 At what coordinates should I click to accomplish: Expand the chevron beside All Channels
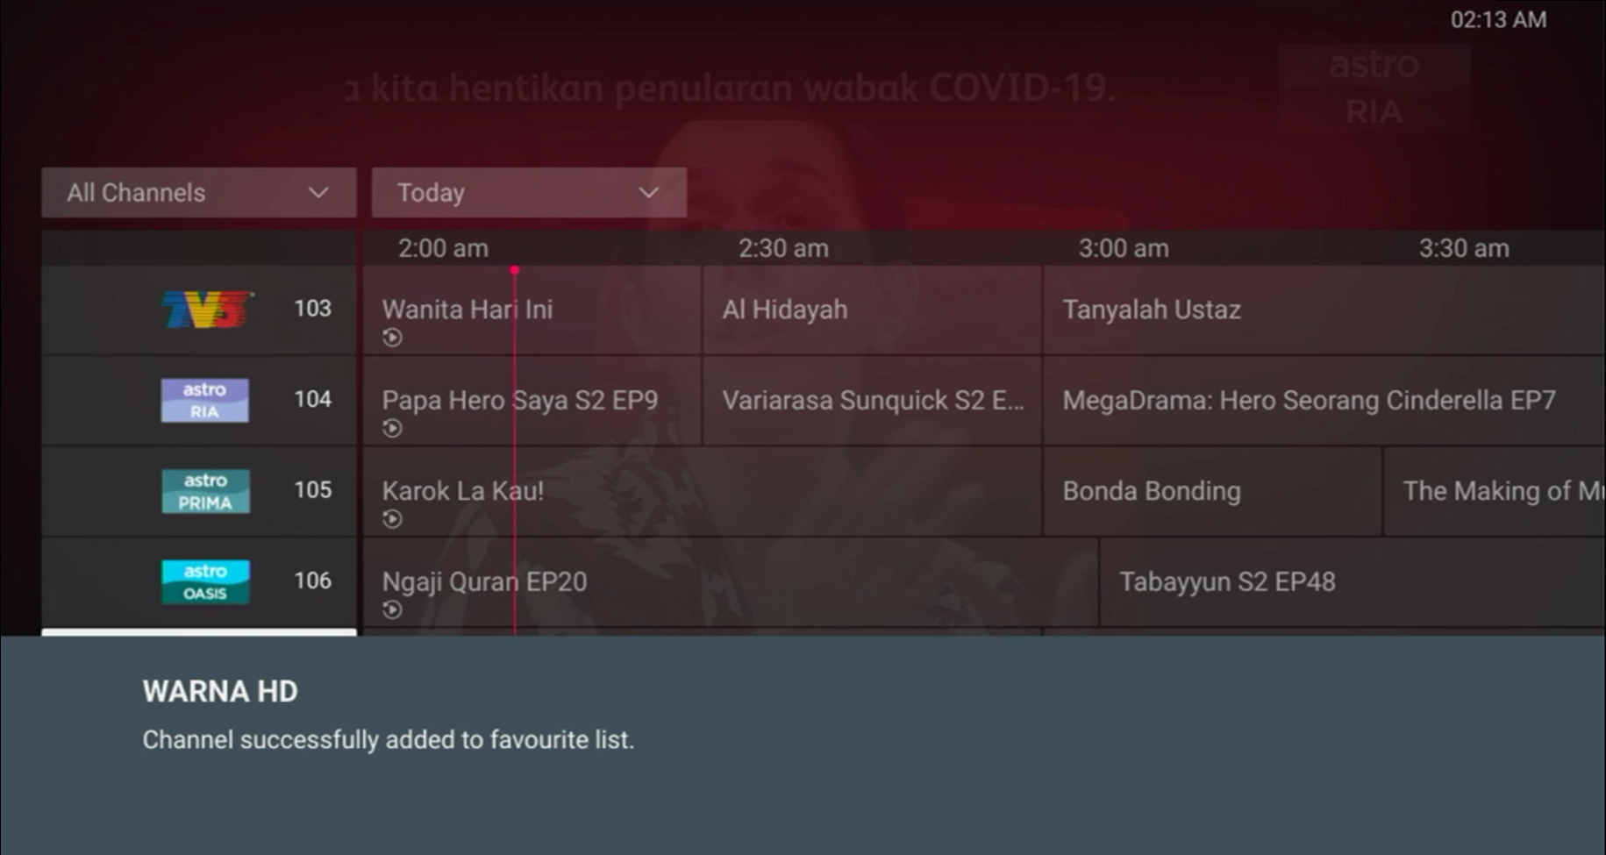point(318,193)
